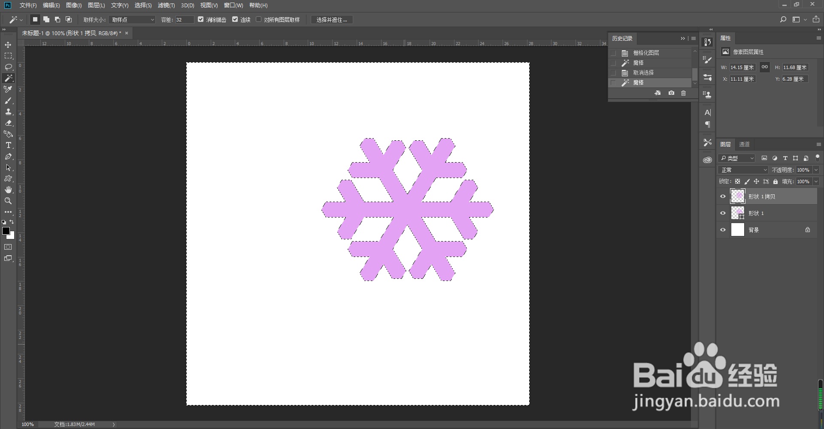Screen dimensions: 824x429
Task: Toggle lock image pixels
Action: click(x=747, y=181)
